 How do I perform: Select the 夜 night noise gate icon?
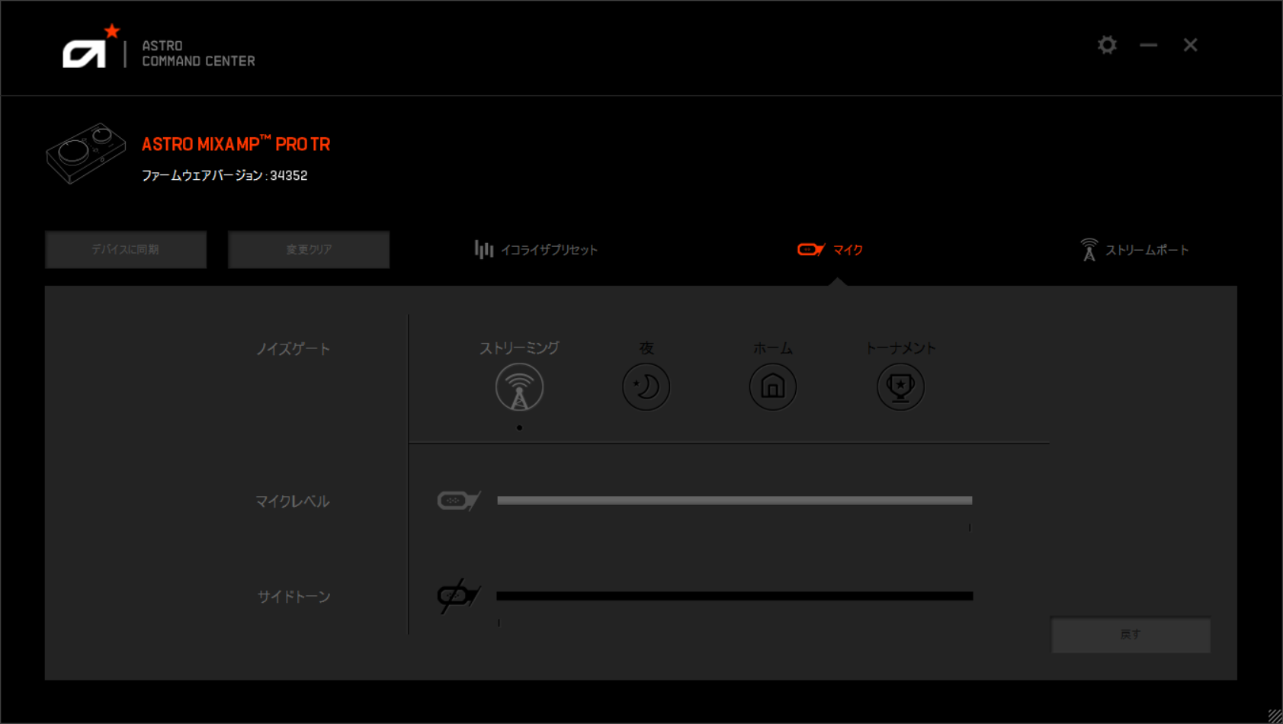click(646, 387)
